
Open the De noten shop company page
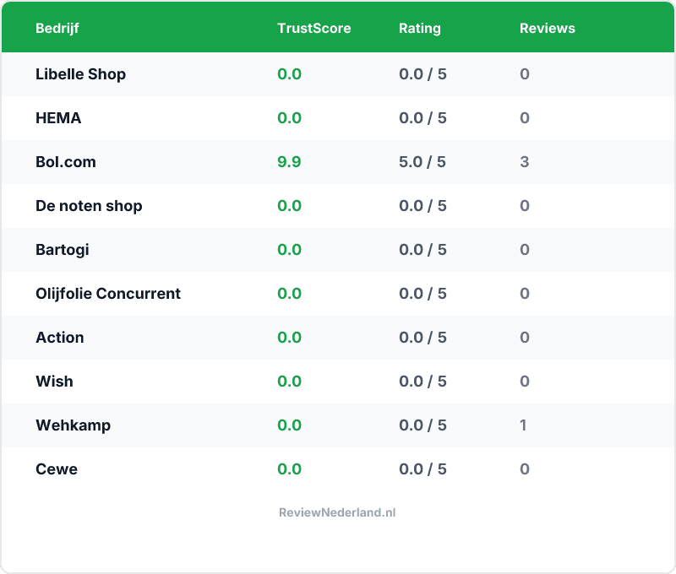pyautogui.click(x=88, y=206)
